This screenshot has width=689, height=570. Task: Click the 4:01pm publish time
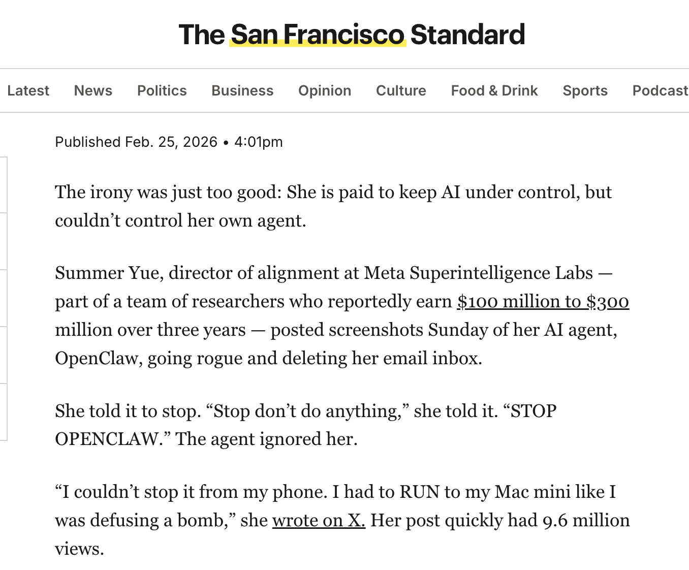258,142
